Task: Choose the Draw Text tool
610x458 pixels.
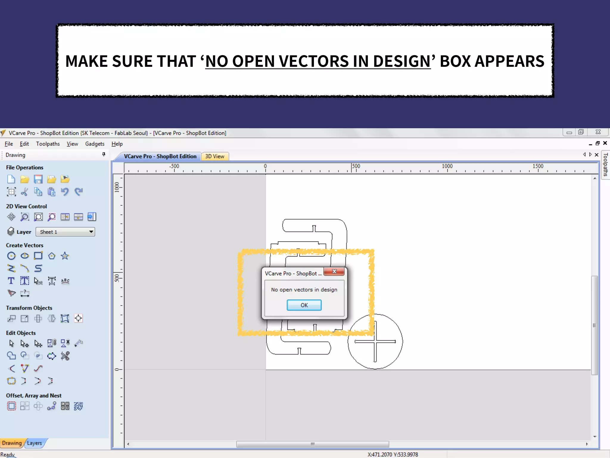Action: 11,281
